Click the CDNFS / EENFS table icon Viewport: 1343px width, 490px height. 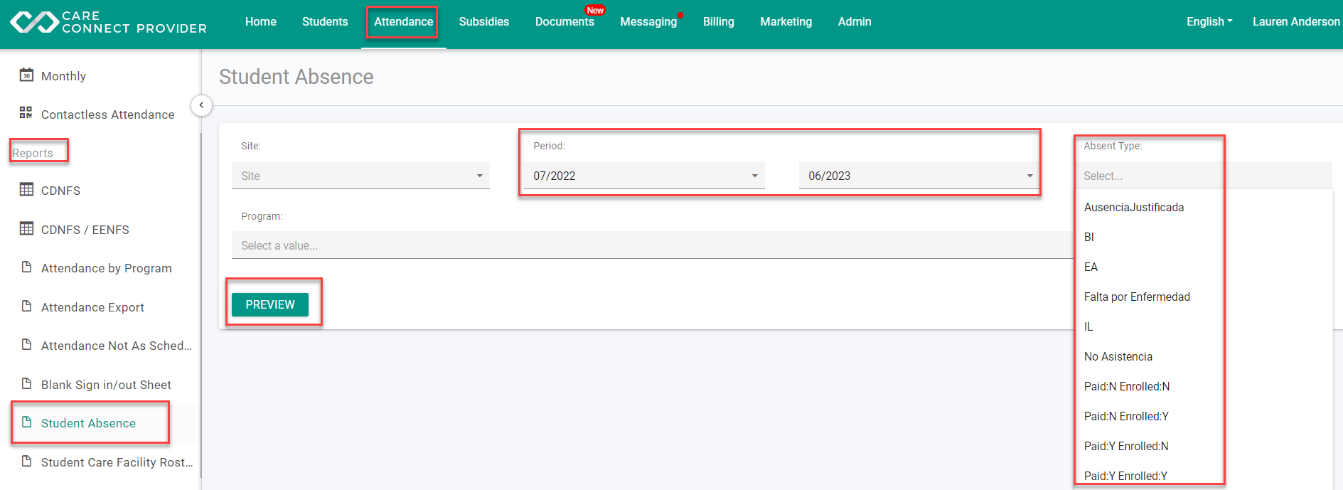26,228
